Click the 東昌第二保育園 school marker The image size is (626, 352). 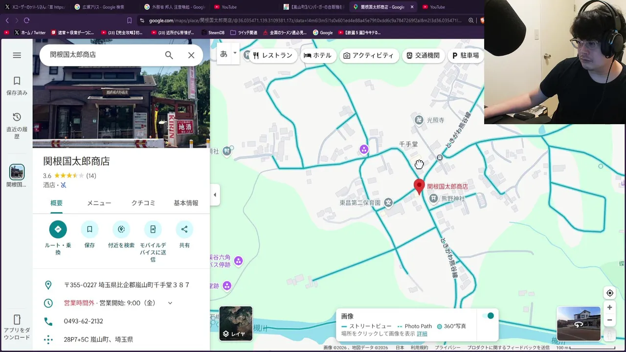388,202
